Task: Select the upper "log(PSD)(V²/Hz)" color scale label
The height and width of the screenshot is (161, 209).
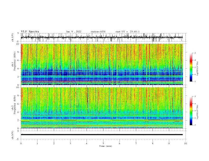Action: point(198,69)
